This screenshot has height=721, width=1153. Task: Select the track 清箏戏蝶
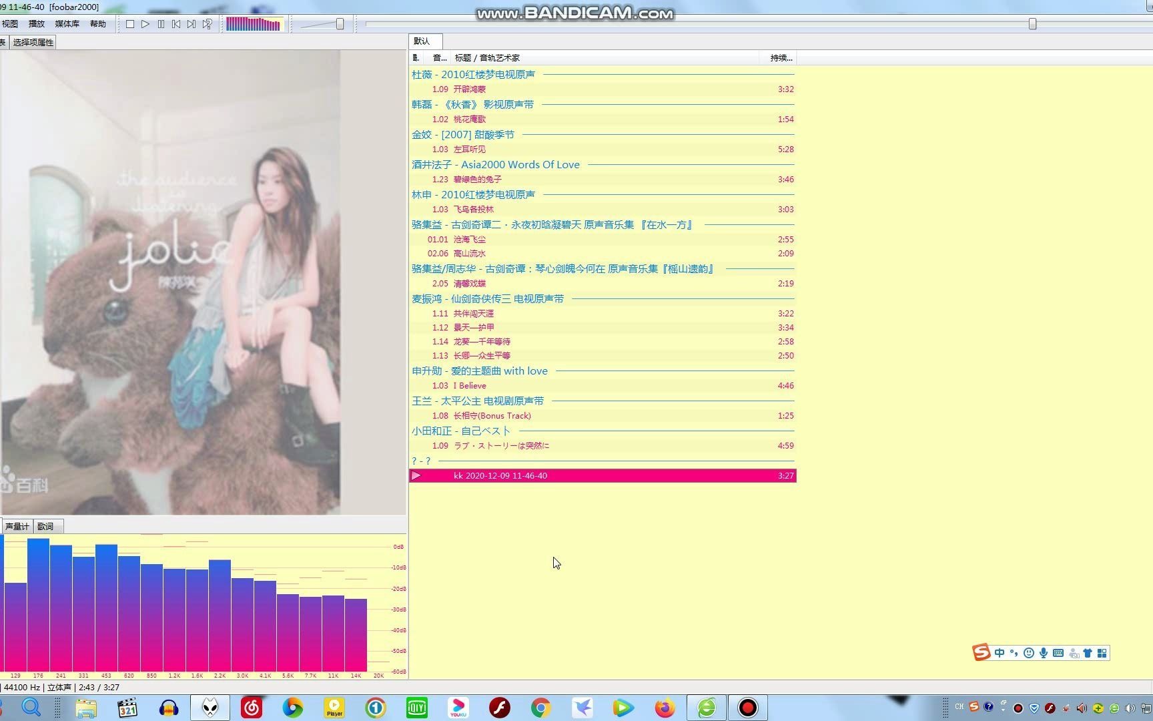click(603, 283)
